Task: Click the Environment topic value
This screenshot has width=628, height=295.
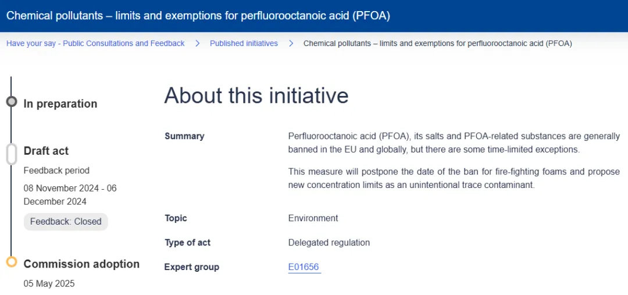Action: tap(313, 218)
